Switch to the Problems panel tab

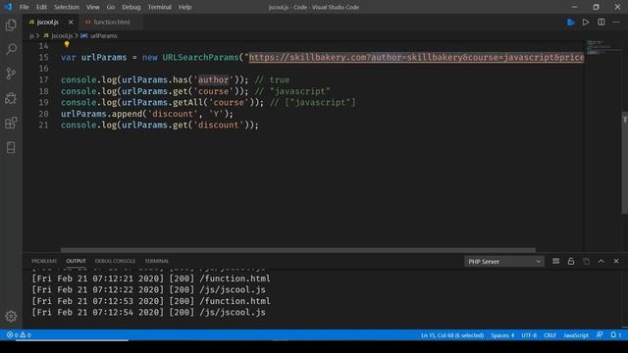point(44,261)
